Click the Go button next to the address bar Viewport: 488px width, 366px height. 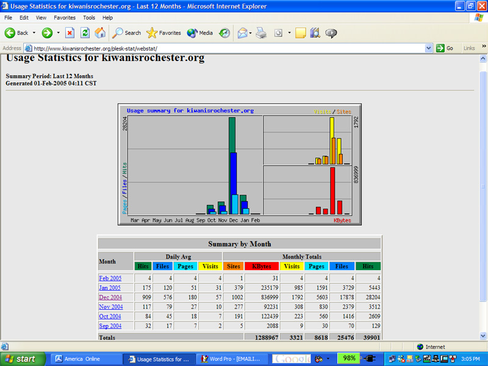point(445,48)
